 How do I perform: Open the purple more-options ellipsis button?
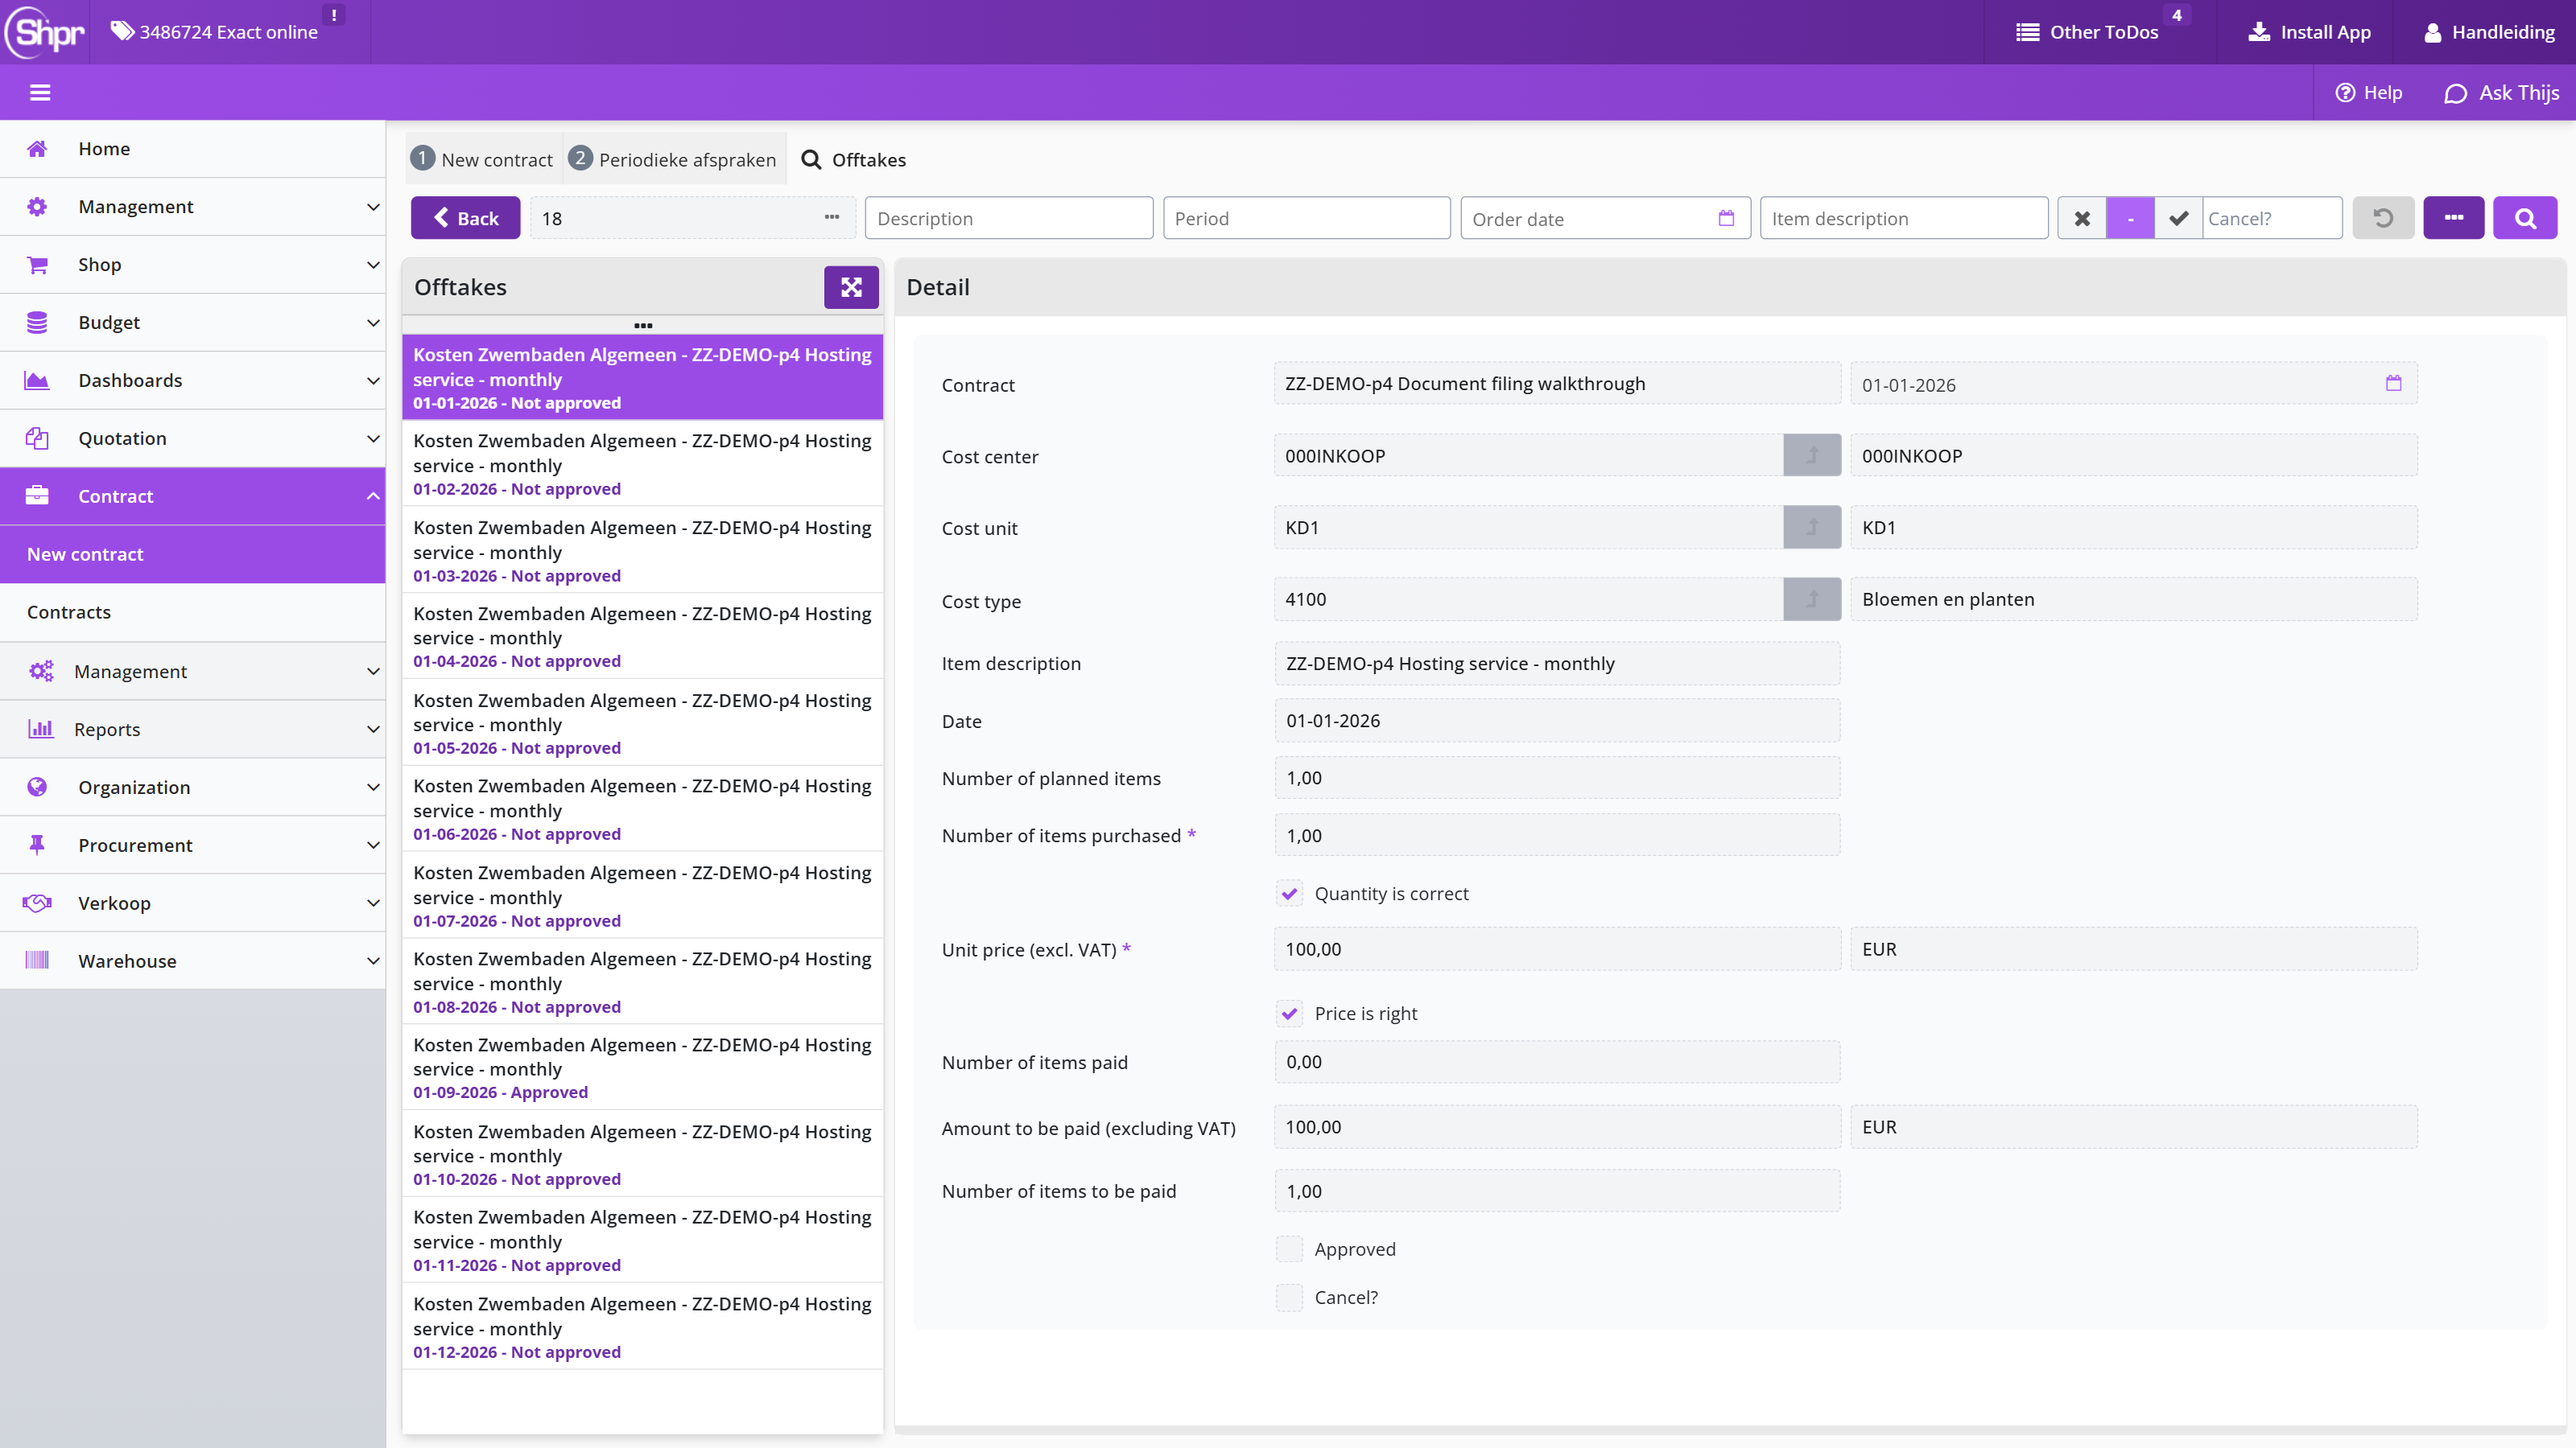click(x=2453, y=218)
